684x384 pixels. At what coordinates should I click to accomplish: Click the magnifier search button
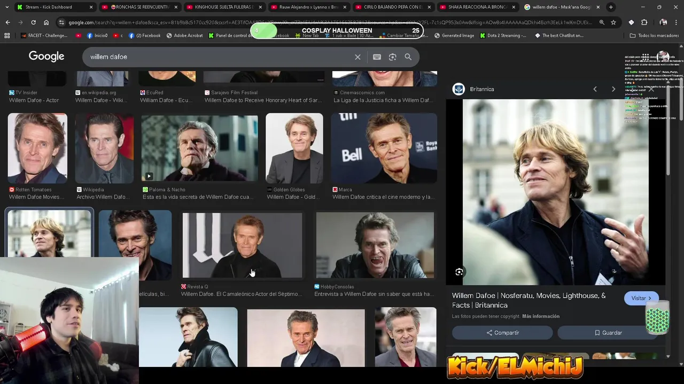[x=408, y=57]
